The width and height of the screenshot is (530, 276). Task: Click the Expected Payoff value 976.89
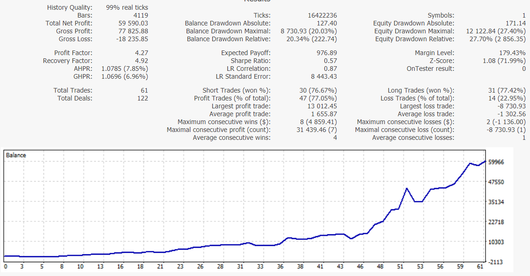326,53
